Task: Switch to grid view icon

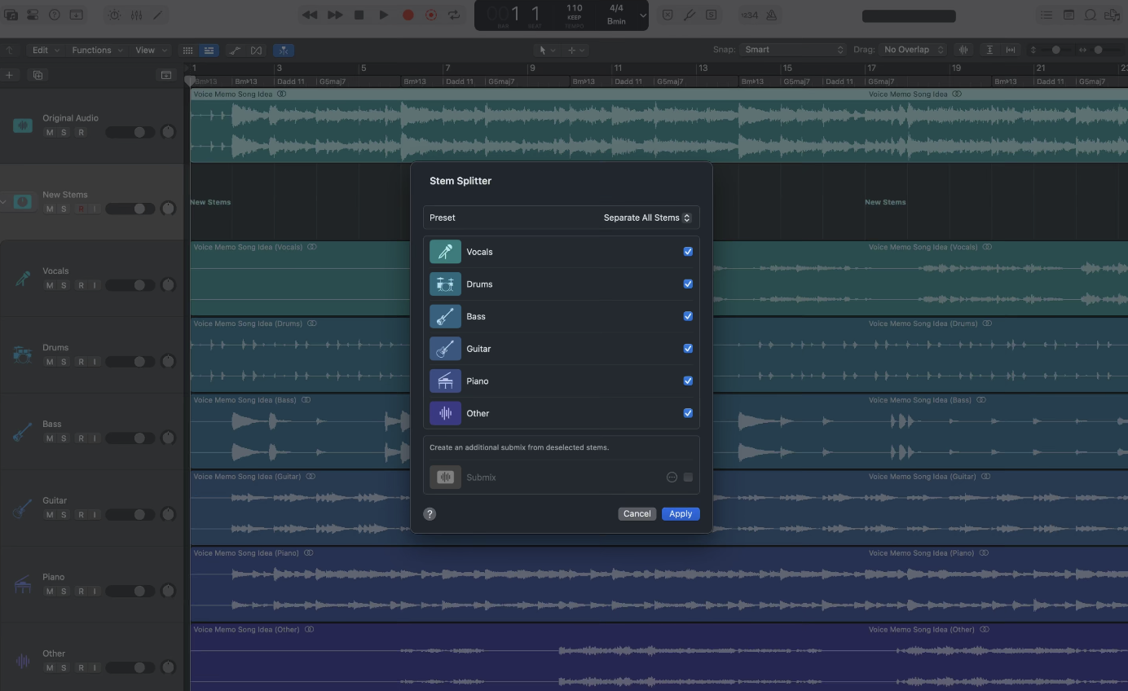Action: point(188,50)
